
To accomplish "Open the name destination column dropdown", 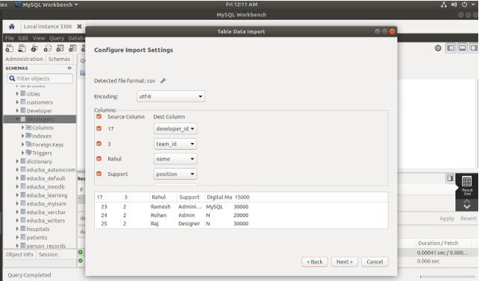I will [175, 159].
